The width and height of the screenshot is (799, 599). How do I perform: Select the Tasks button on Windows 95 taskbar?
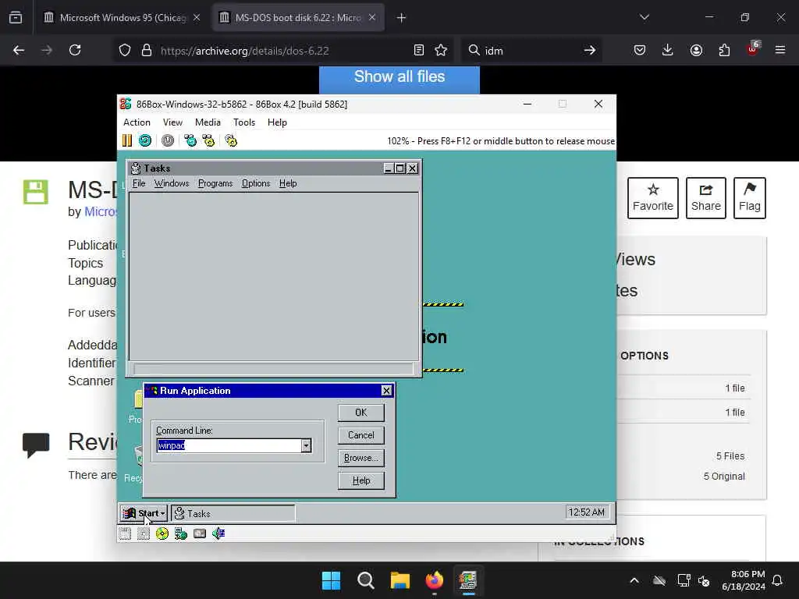tap(233, 513)
